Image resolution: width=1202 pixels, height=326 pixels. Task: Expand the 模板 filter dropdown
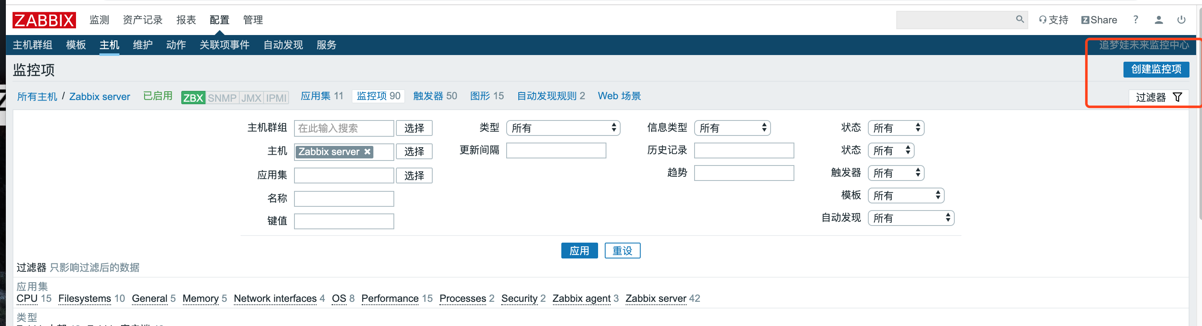point(906,195)
